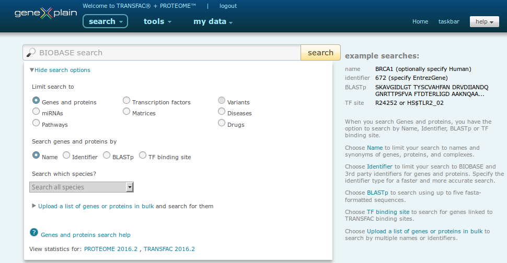Click the 'example searches:' heading
Screen dimensions: 507x263
(x=382, y=56)
